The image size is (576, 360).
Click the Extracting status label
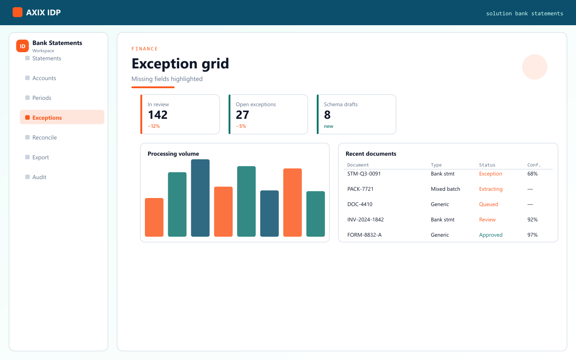coord(491,189)
